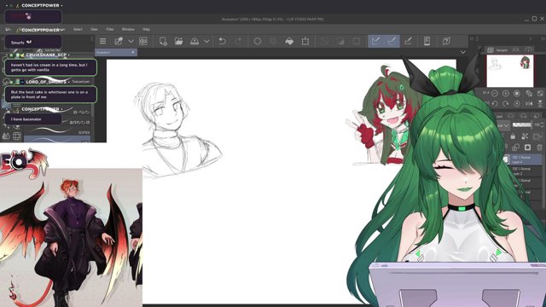Zoom in in the Navigator panel
The width and height of the screenshot is (546, 307).
(506, 94)
